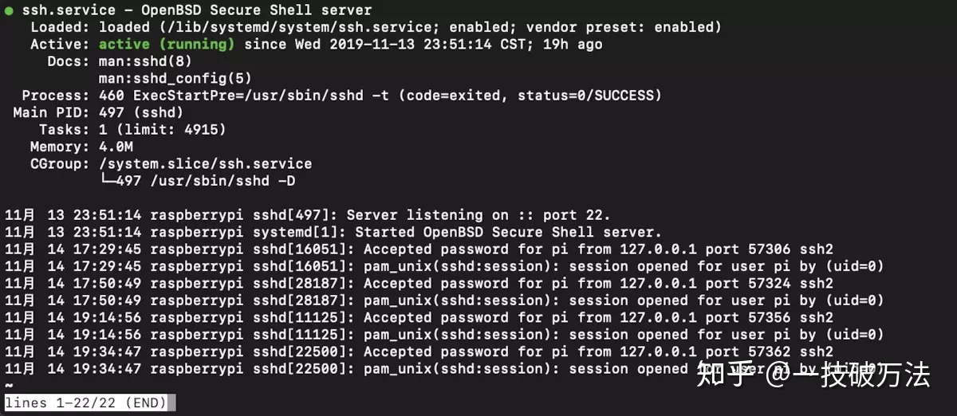This screenshot has height=416, width=957.
Task: Click the green 'active (running)' status text
Action: 167,44
